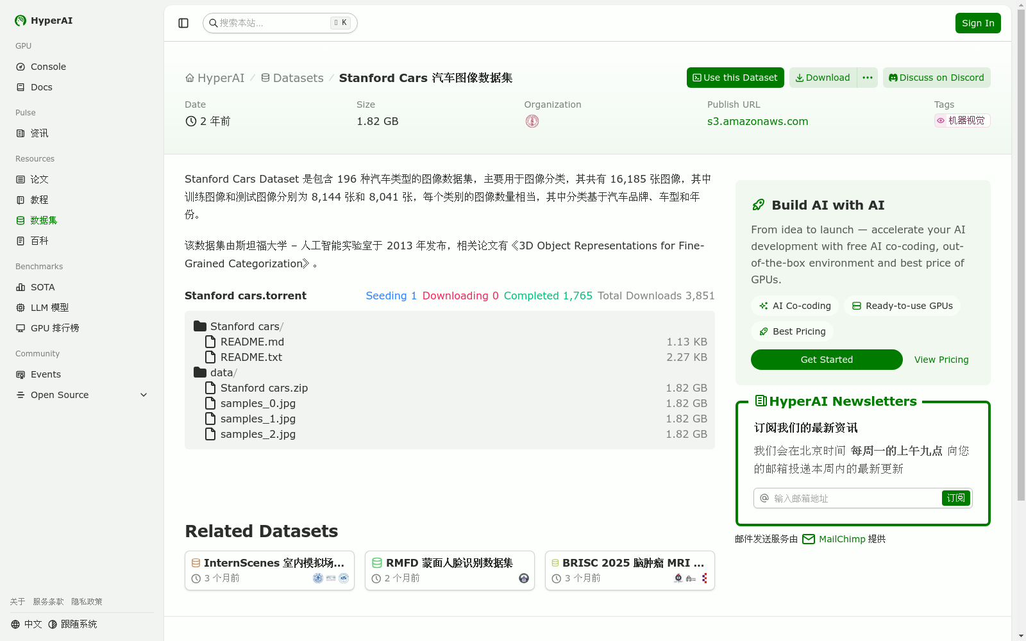Click the README.md file icon
The image size is (1026, 641).
(x=210, y=342)
